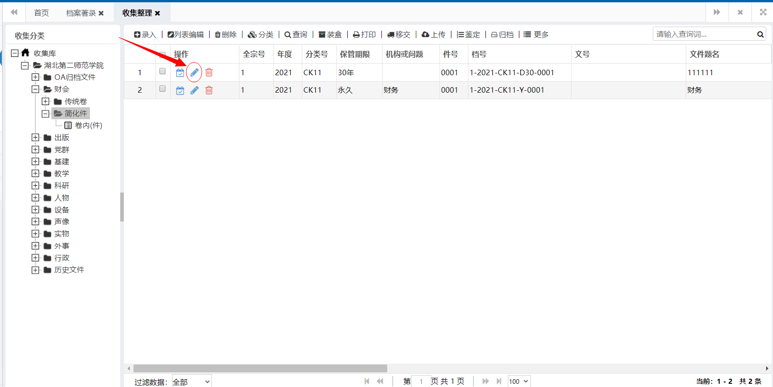Screen dimensions: 773x387
Task: Tick the checkbox for row 2
Action: [x=162, y=89]
